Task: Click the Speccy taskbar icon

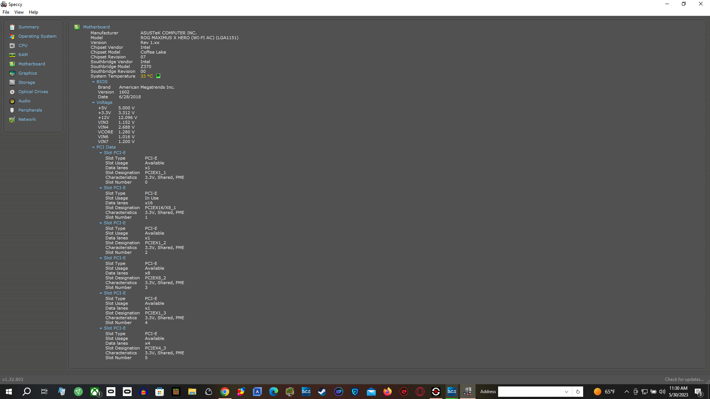Action: pyautogui.click(x=468, y=392)
